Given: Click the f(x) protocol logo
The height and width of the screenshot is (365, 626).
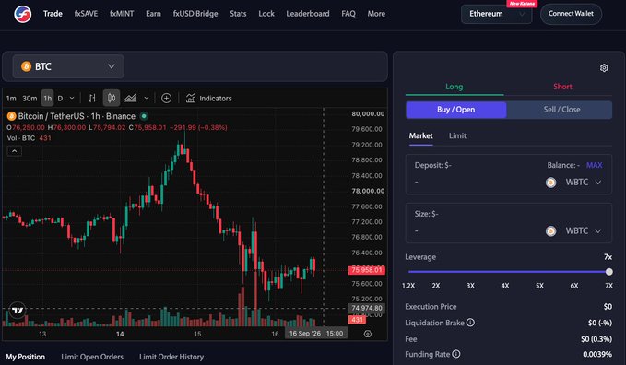Looking at the screenshot, I should tap(23, 14).
